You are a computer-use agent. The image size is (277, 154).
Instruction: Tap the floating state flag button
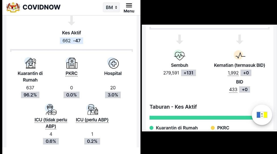click(262, 115)
